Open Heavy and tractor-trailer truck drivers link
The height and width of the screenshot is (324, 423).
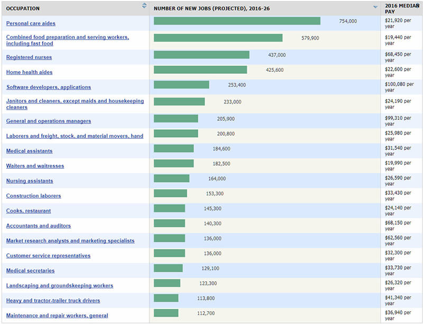pyautogui.click(x=53, y=300)
